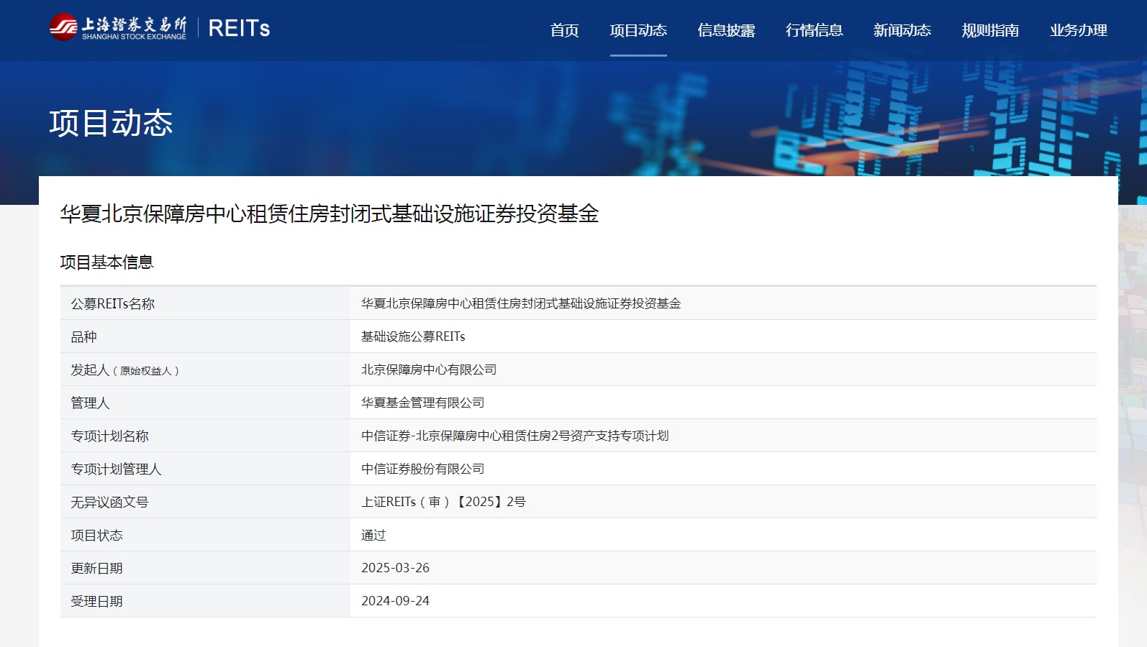Click the Shanghai Stock Exchange logo
The width and height of the screenshot is (1147, 647).
click(x=118, y=27)
